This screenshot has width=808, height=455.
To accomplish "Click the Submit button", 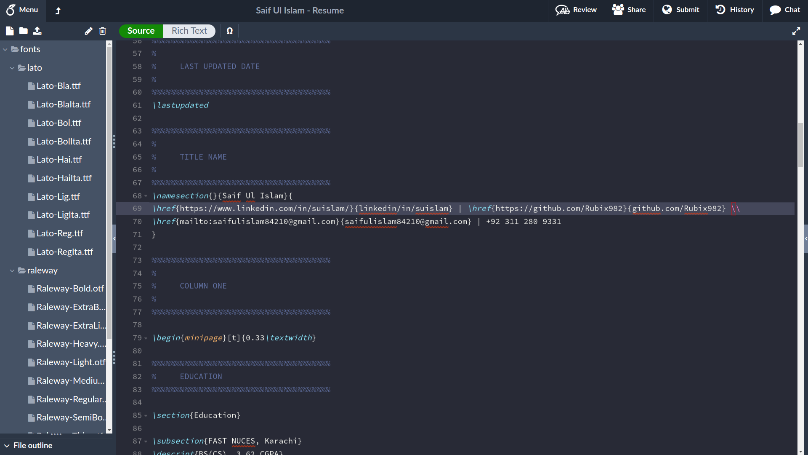I will [x=680, y=10].
